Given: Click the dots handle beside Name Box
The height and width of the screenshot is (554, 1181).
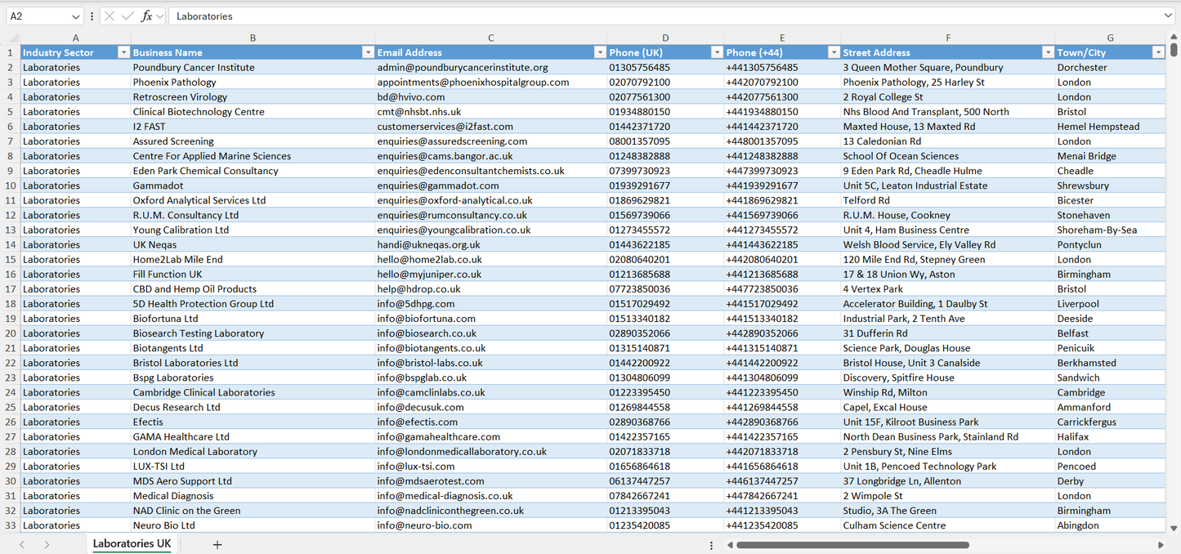Looking at the screenshot, I should 92,16.
